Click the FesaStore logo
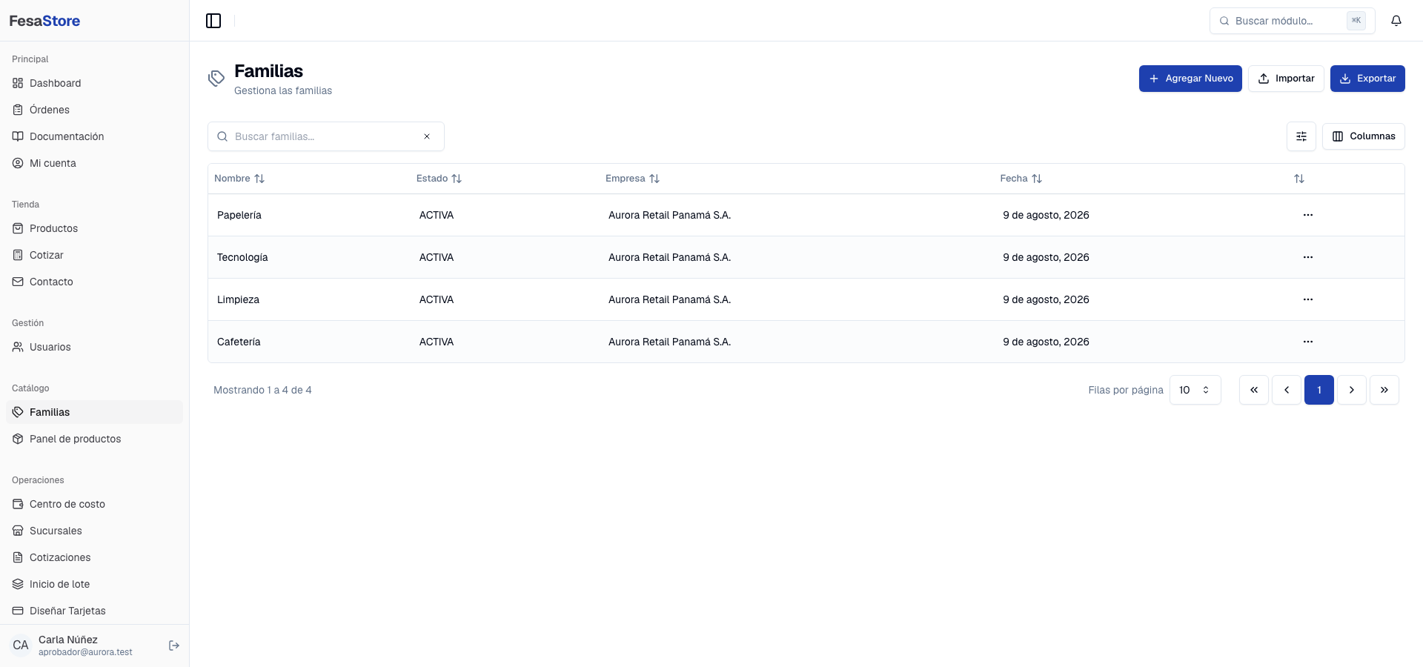This screenshot has height=667, width=1423. (44, 21)
